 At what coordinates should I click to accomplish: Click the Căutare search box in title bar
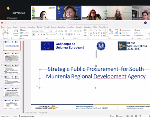point(88,23)
